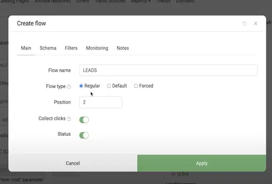Image resolution: width=272 pixels, height=184 pixels.
Task: Open Trends in background navigation
Action: (164, 1)
